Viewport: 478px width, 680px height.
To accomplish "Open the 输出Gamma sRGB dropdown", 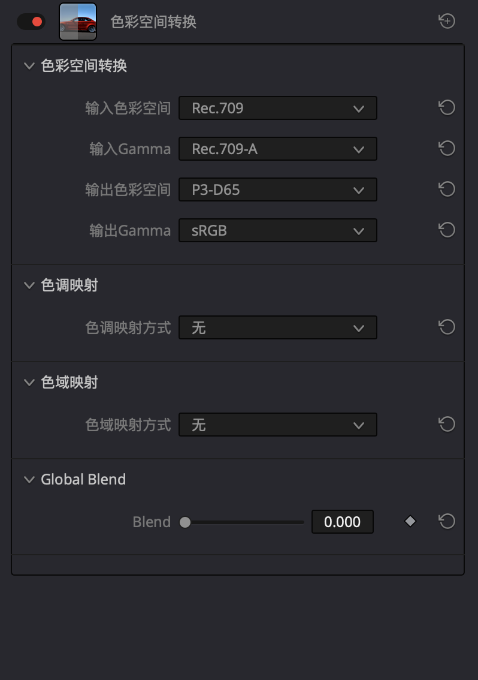I will coord(278,230).
